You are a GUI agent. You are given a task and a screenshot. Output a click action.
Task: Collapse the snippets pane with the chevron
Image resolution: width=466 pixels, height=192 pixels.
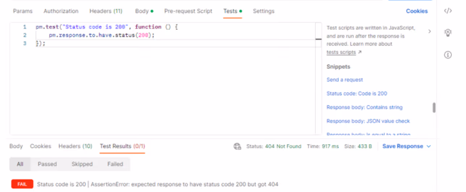429,32
